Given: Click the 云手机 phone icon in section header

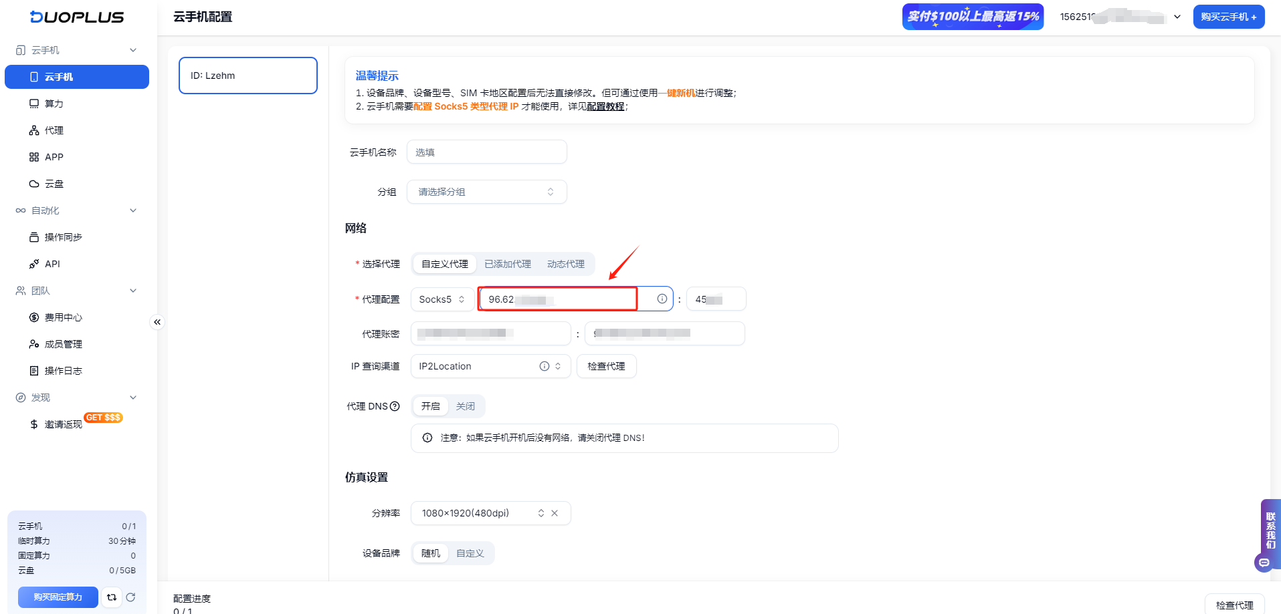Looking at the screenshot, I should pyautogui.click(x=21, y=50).
